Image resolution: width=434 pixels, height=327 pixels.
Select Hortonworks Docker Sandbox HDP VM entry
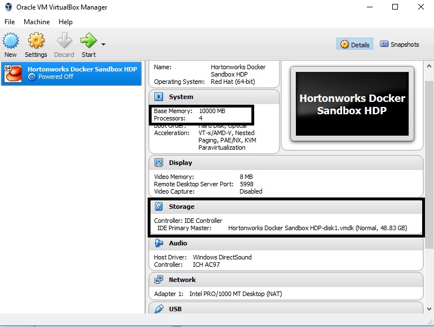[x=71, y=73]
